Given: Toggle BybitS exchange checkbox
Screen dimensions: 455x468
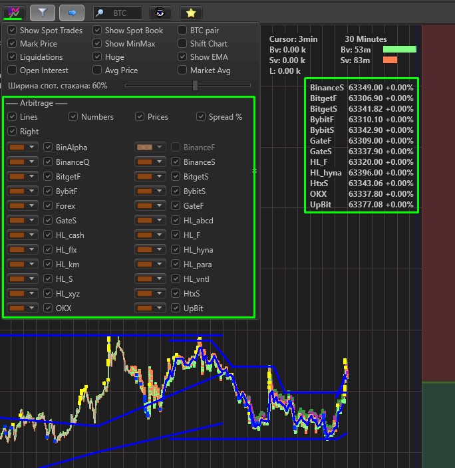Looking at the screenshot, I should [x=176, y=191].
